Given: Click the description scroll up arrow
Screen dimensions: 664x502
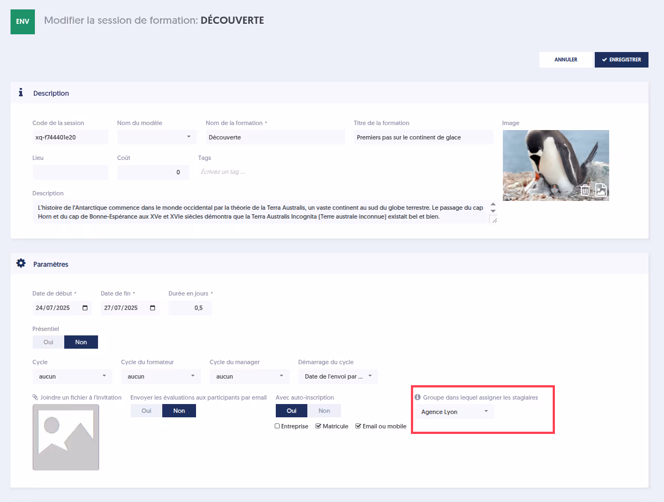Looking at the screenshot, I should (x=493, y=204).
